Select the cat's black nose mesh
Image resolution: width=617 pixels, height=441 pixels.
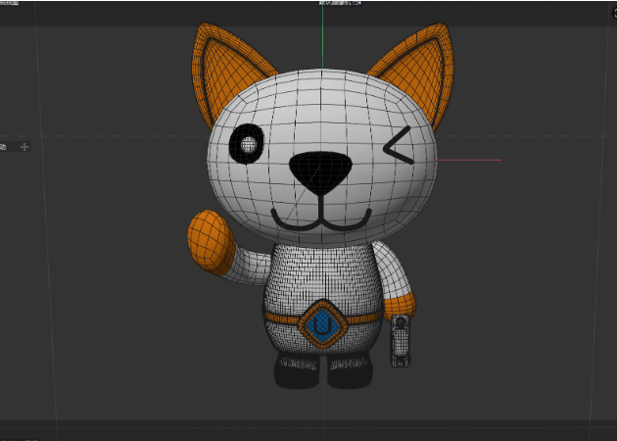tap(320, 171)
